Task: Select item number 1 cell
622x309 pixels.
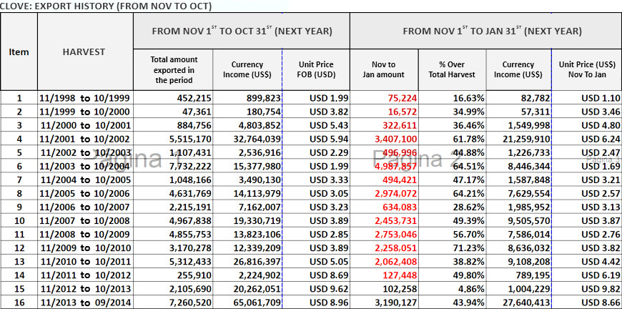Action: coord(19,98)
